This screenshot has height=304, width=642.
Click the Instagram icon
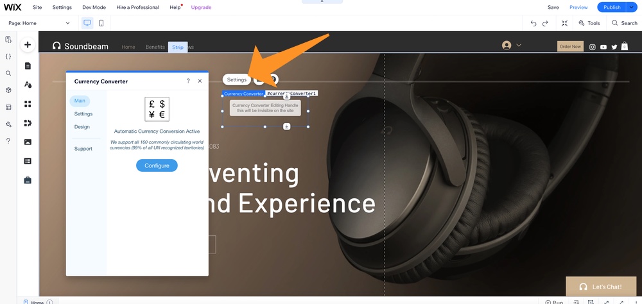(x=592, y=47)
